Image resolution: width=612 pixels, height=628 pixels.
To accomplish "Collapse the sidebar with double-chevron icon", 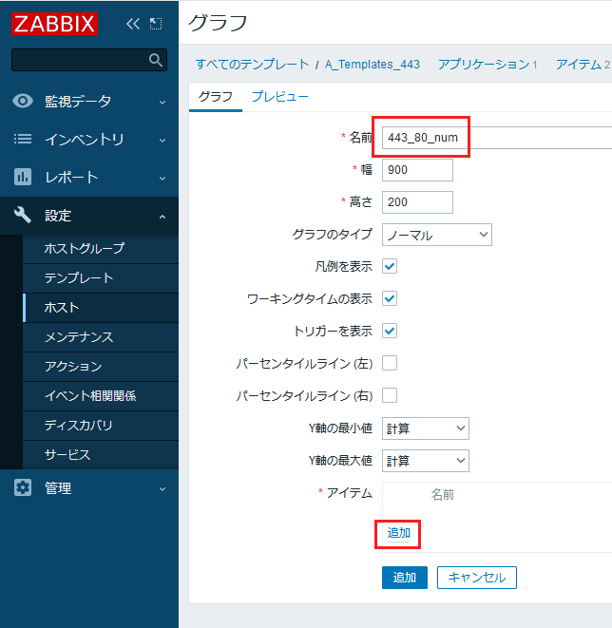I will point(133,24).
